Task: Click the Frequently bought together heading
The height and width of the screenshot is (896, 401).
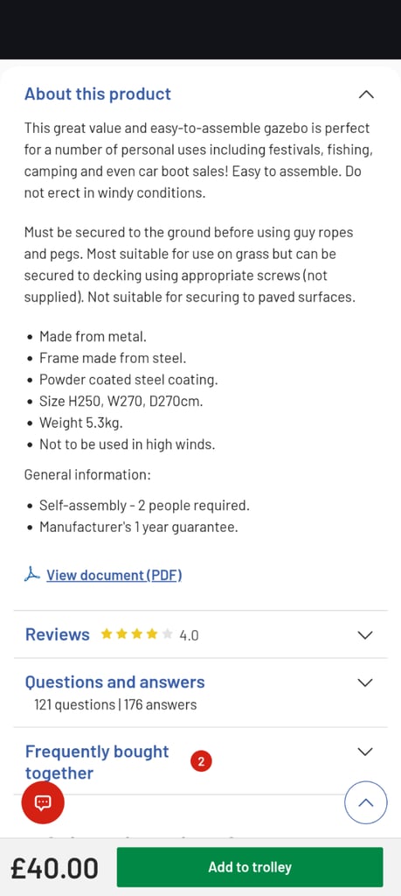Action: pyautogui.click(x=97, y=762)
